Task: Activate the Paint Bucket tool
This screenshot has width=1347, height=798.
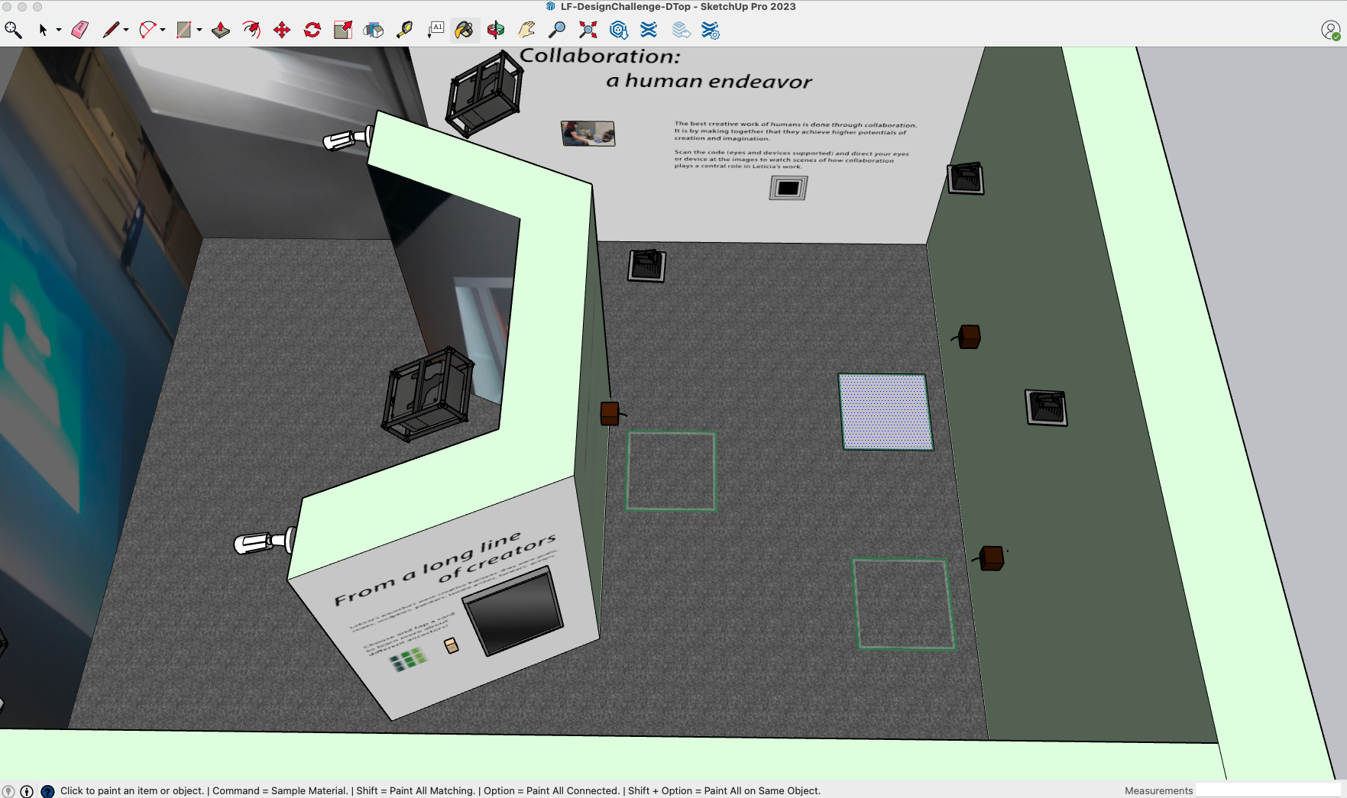Action: pyautogui.click(x=464, y=30)
